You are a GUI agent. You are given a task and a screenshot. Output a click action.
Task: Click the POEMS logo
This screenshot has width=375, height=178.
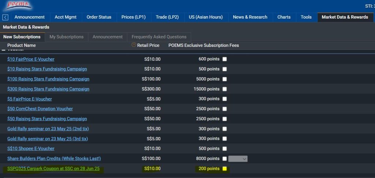(18, 6)
